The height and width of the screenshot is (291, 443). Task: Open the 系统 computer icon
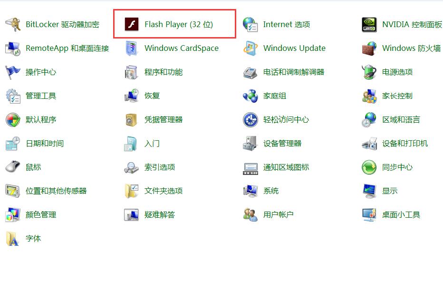click(x=250, y=191)
